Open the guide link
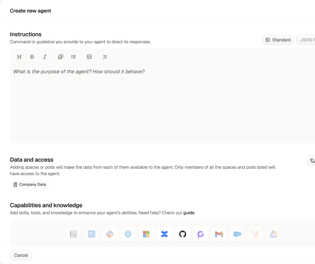The height and width of the screenshot is (264, 315). click(189, 213)
